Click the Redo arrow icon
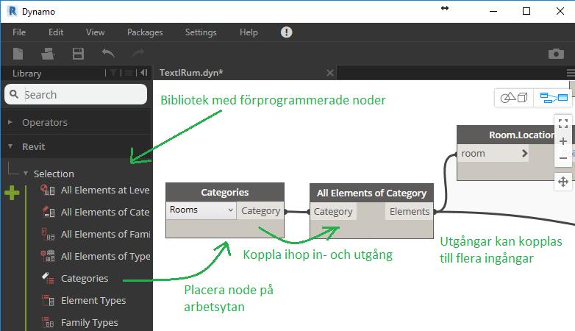 coord(138,54)
